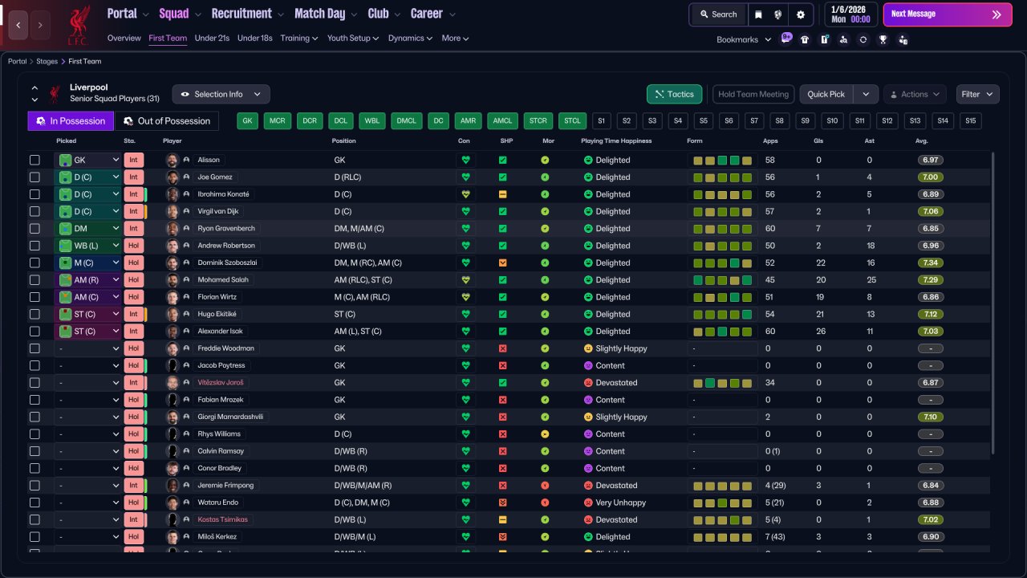Tick the checkbox for Giorgi Mamardashvili
The width and height of the screenshot is (1027, 578).
tap(35, 417)
